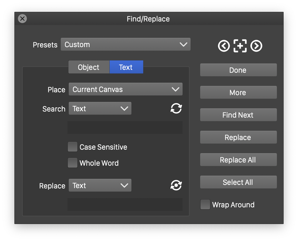Click the previous result arrow icon

pyautogui.click(x=224, y=46)
